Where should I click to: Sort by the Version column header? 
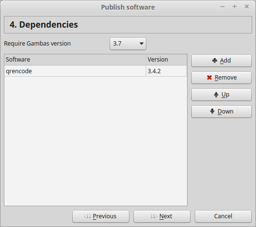click(x=166, y=60)
